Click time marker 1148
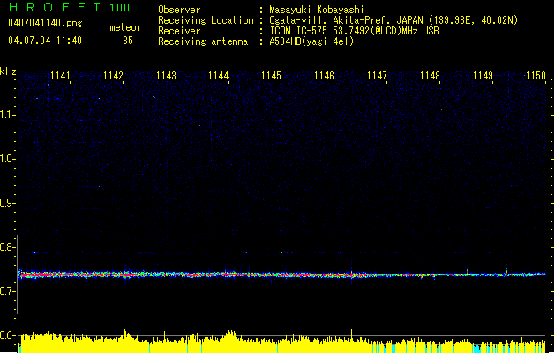Viewport: 555px width, 353px height. pyautogui.click(x=430, y=76)
